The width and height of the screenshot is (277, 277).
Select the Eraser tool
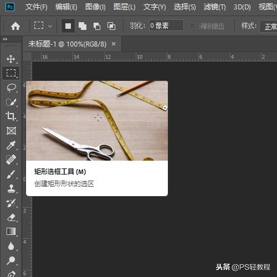tap(11, 217)
